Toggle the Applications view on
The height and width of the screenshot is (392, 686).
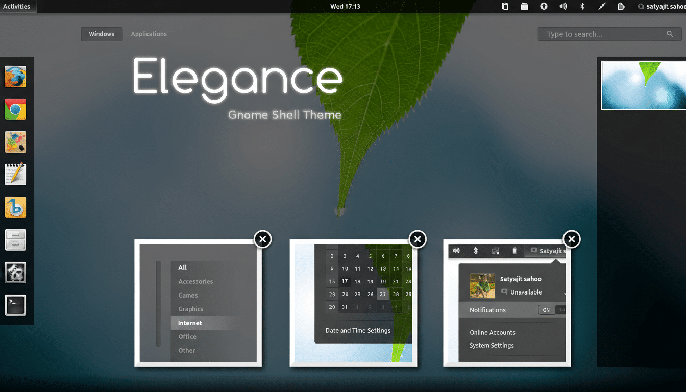149,34
